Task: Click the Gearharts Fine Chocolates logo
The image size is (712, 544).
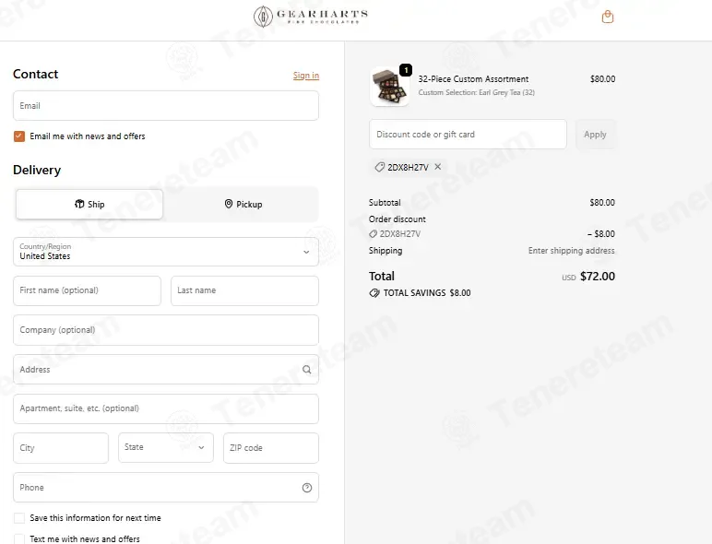Action: (x=311, y=17)
